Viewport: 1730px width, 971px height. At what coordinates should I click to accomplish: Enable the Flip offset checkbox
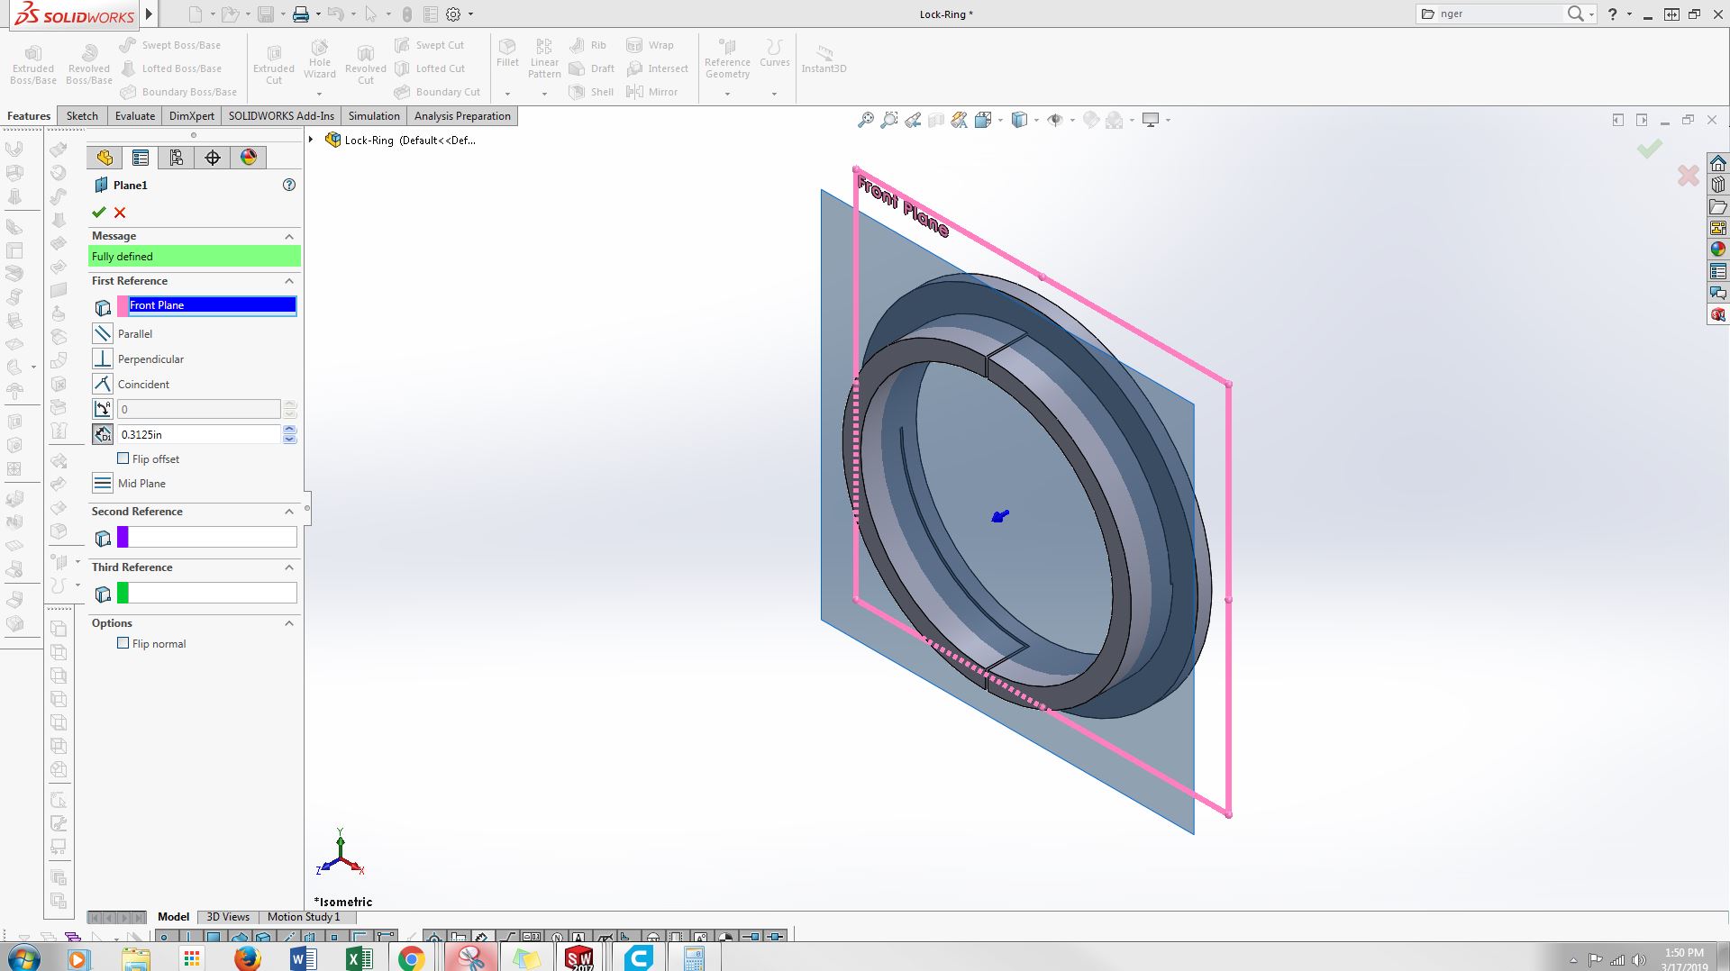coord(123,458)
